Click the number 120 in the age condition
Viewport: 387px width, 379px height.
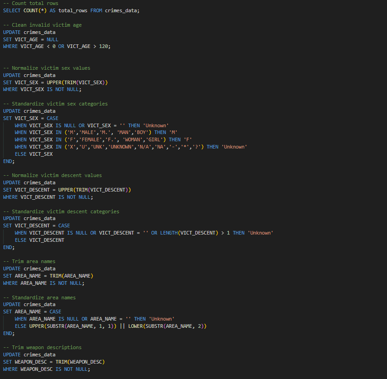(103, 46)
